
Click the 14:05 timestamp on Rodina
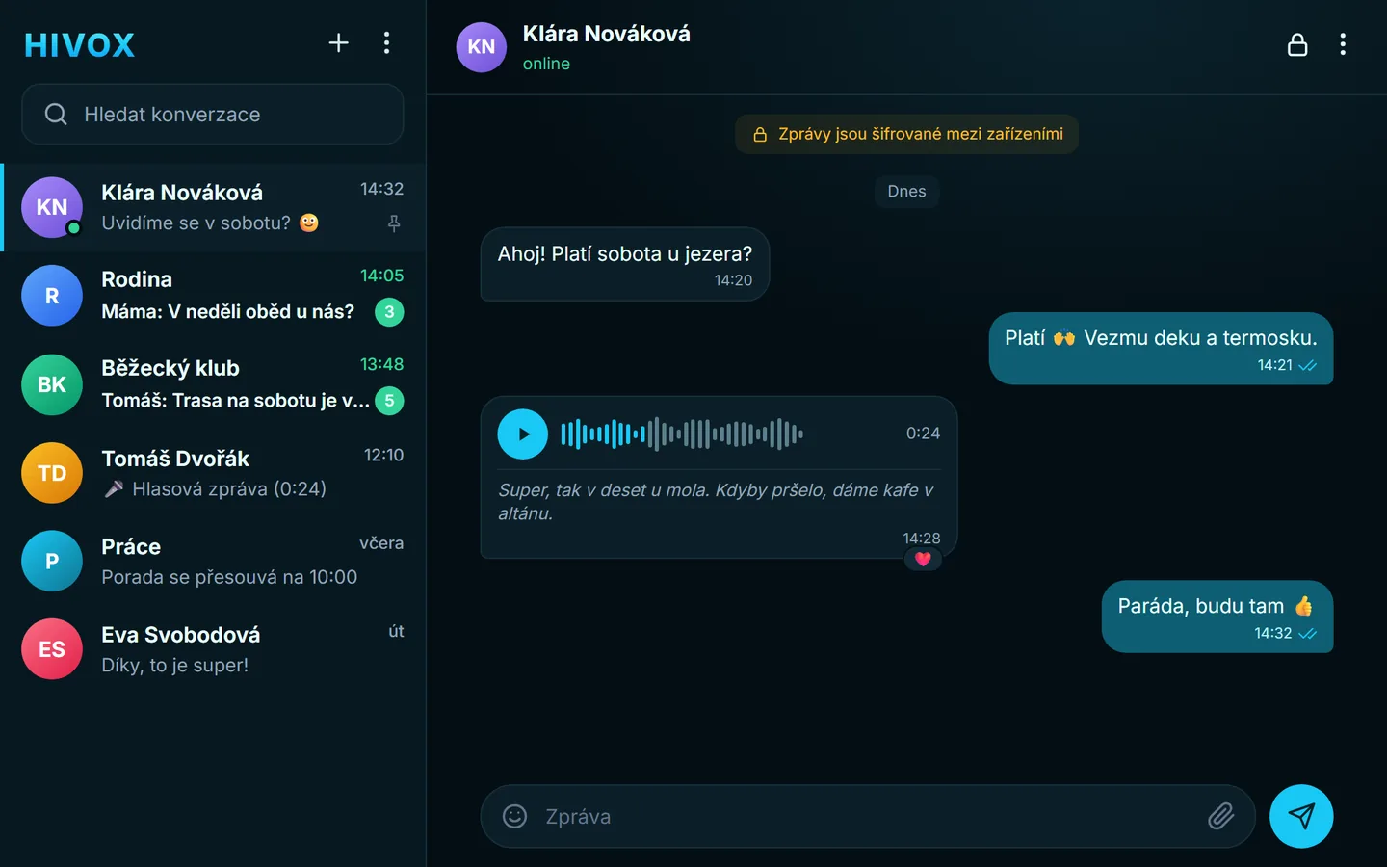pos(381,276)
